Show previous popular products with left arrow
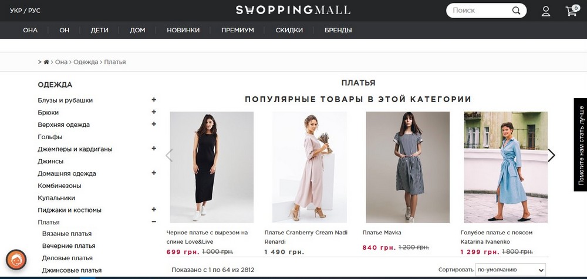Viewport: 587px width, 279px height. click(x=169, y=156)
